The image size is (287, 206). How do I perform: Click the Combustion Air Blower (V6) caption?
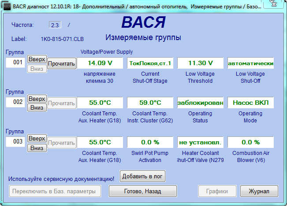pos(251,156)
